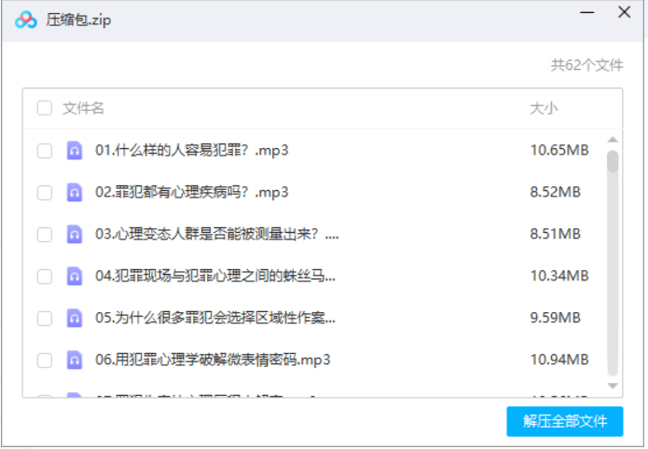Close the 压缩包.zip window

click(624, 13)
